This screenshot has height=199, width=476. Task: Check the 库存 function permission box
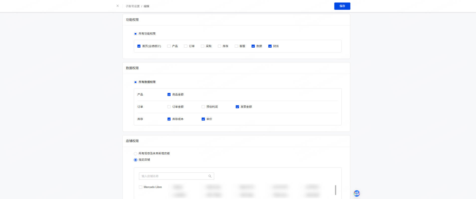(x=219, y=46)
